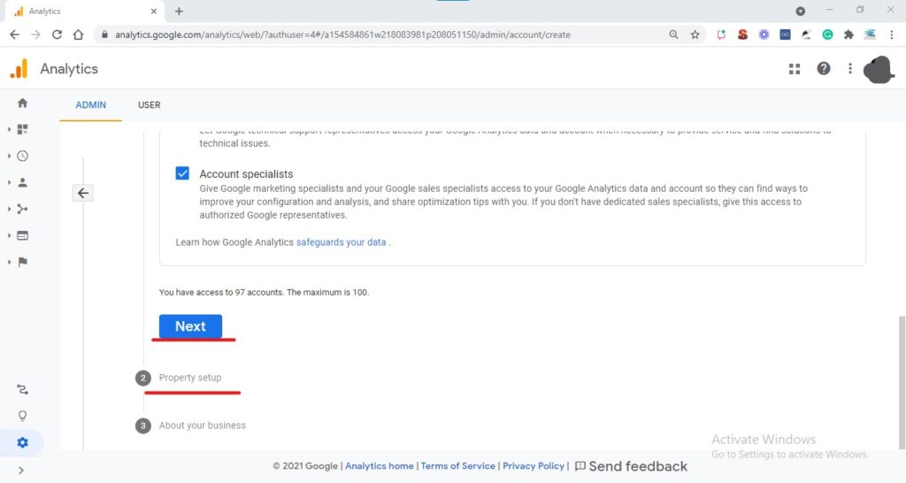Viewport: 906px width, 483px height.
Task: Open Conversions flag icon in sidebar
Action: coord(22,263)
